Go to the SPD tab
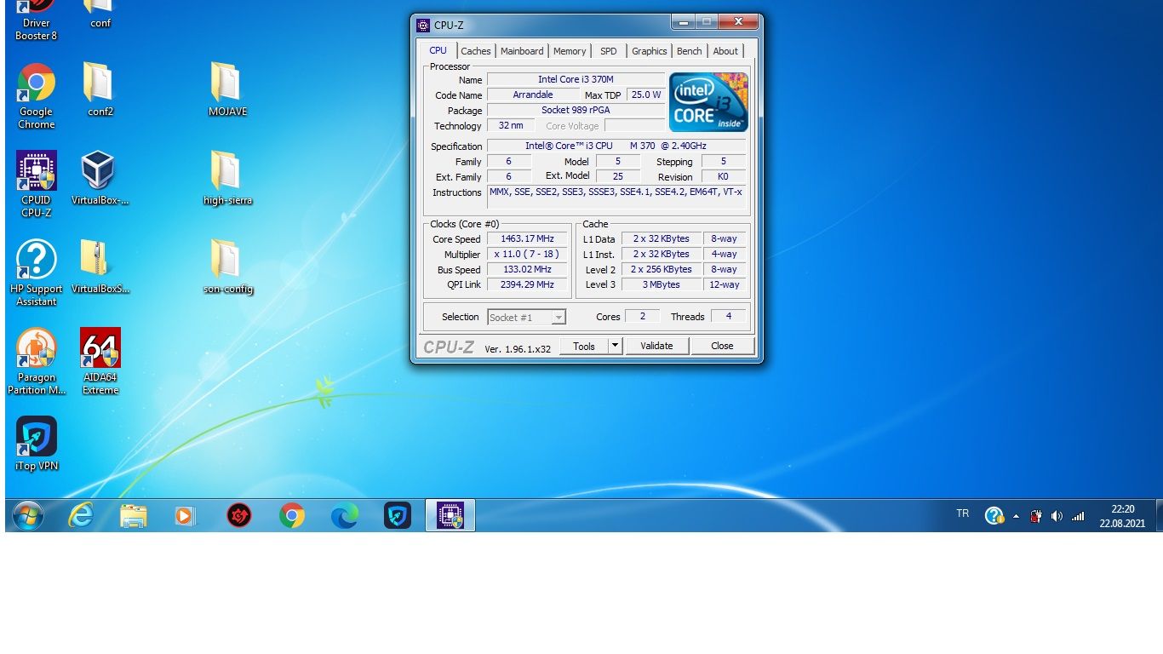 coord(609,51)
